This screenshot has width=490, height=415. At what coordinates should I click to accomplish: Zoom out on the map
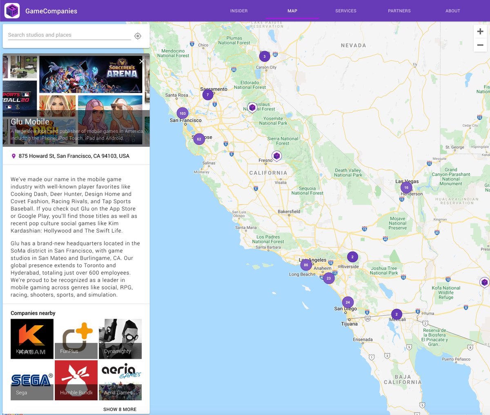point(480,45)
